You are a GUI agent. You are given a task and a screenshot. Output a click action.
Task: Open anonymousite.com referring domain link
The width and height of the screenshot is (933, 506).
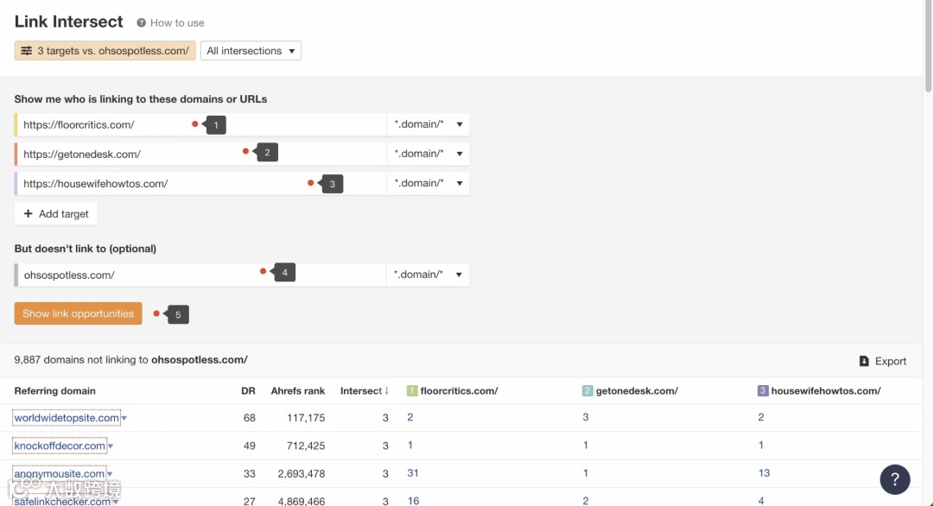(x=60, y=473)
